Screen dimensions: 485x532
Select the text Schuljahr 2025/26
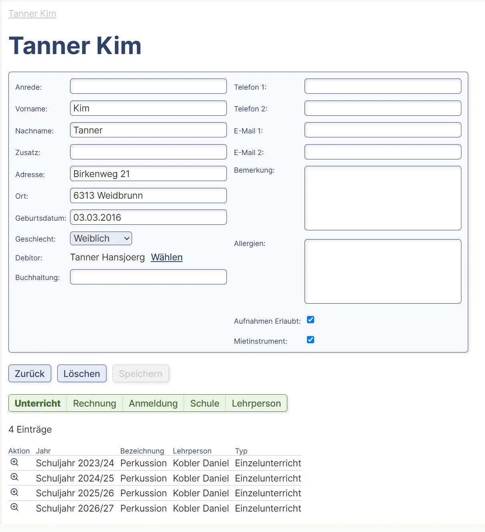[x=75, y=493]
